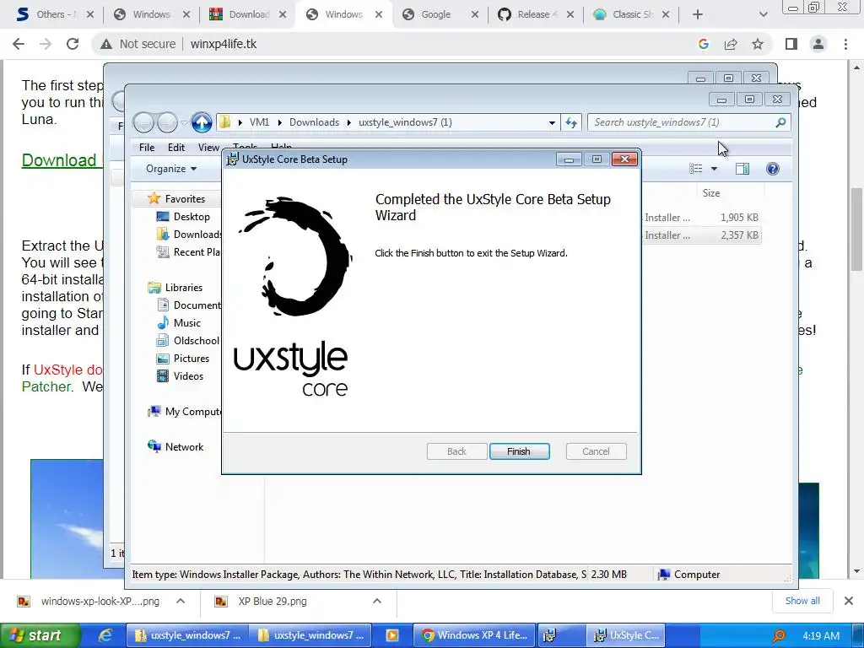The image size is (864, 648).
Task: Open a new browser tab
Action: point(698,14)
